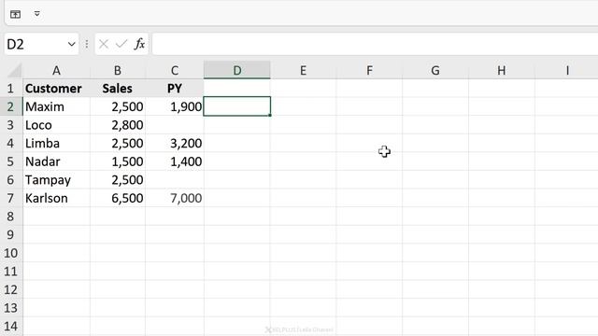Click the PY header cell
This screenshot has width=598, height=336.
175,89
